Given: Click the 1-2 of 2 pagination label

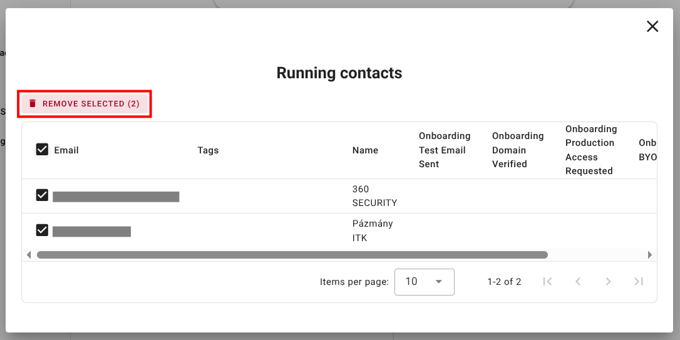Looking at the screenshot, I should [504, 282].
